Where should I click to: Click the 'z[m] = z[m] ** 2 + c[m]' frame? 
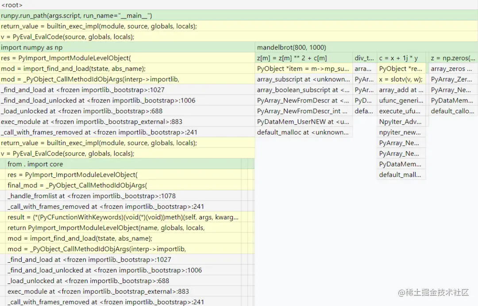pos(304,58)
